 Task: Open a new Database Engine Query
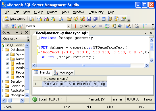tap(32, 19)
